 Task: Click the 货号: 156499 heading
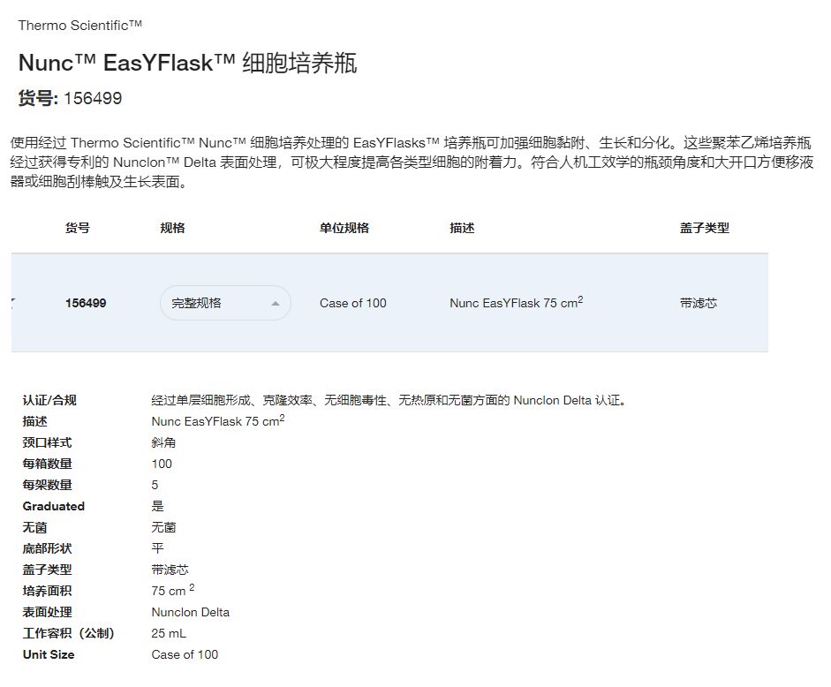click(x=70, y=98)
